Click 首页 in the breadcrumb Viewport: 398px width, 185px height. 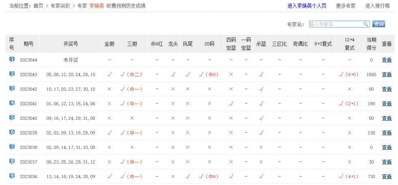click(x=39, y=6)
